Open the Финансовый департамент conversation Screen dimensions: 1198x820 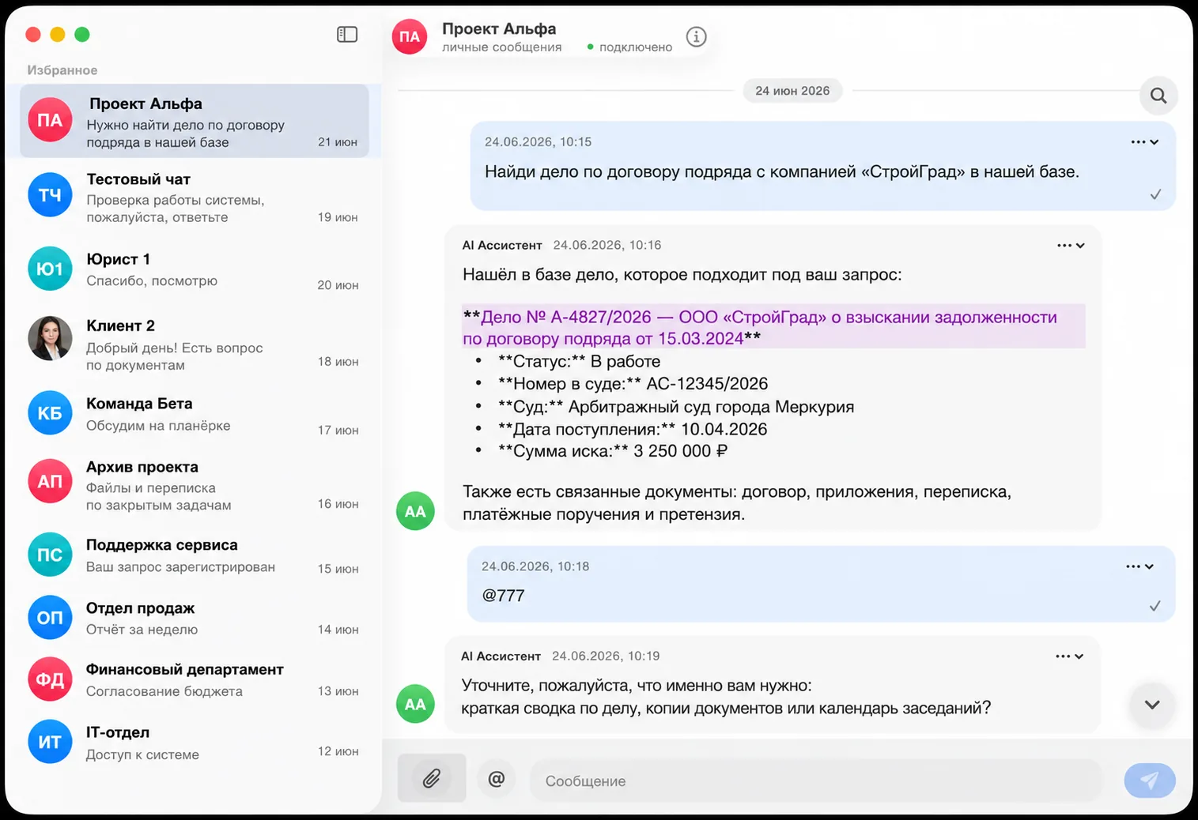pyautogui.click(x=195, y=679)
